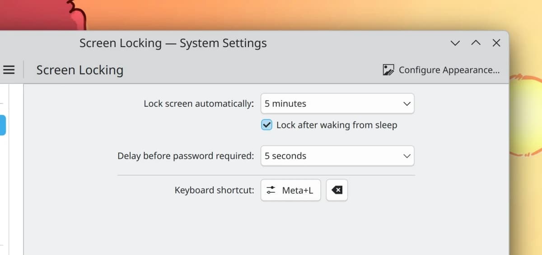Change the Meta+L keyboard shortcut
The image size is (542, 255).
coord(291,190)
